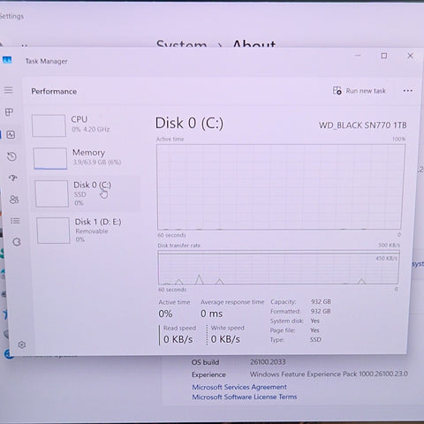Minimize the Task Manager window
This screenshot has width=424, height=424.
[x=358, y=56]
